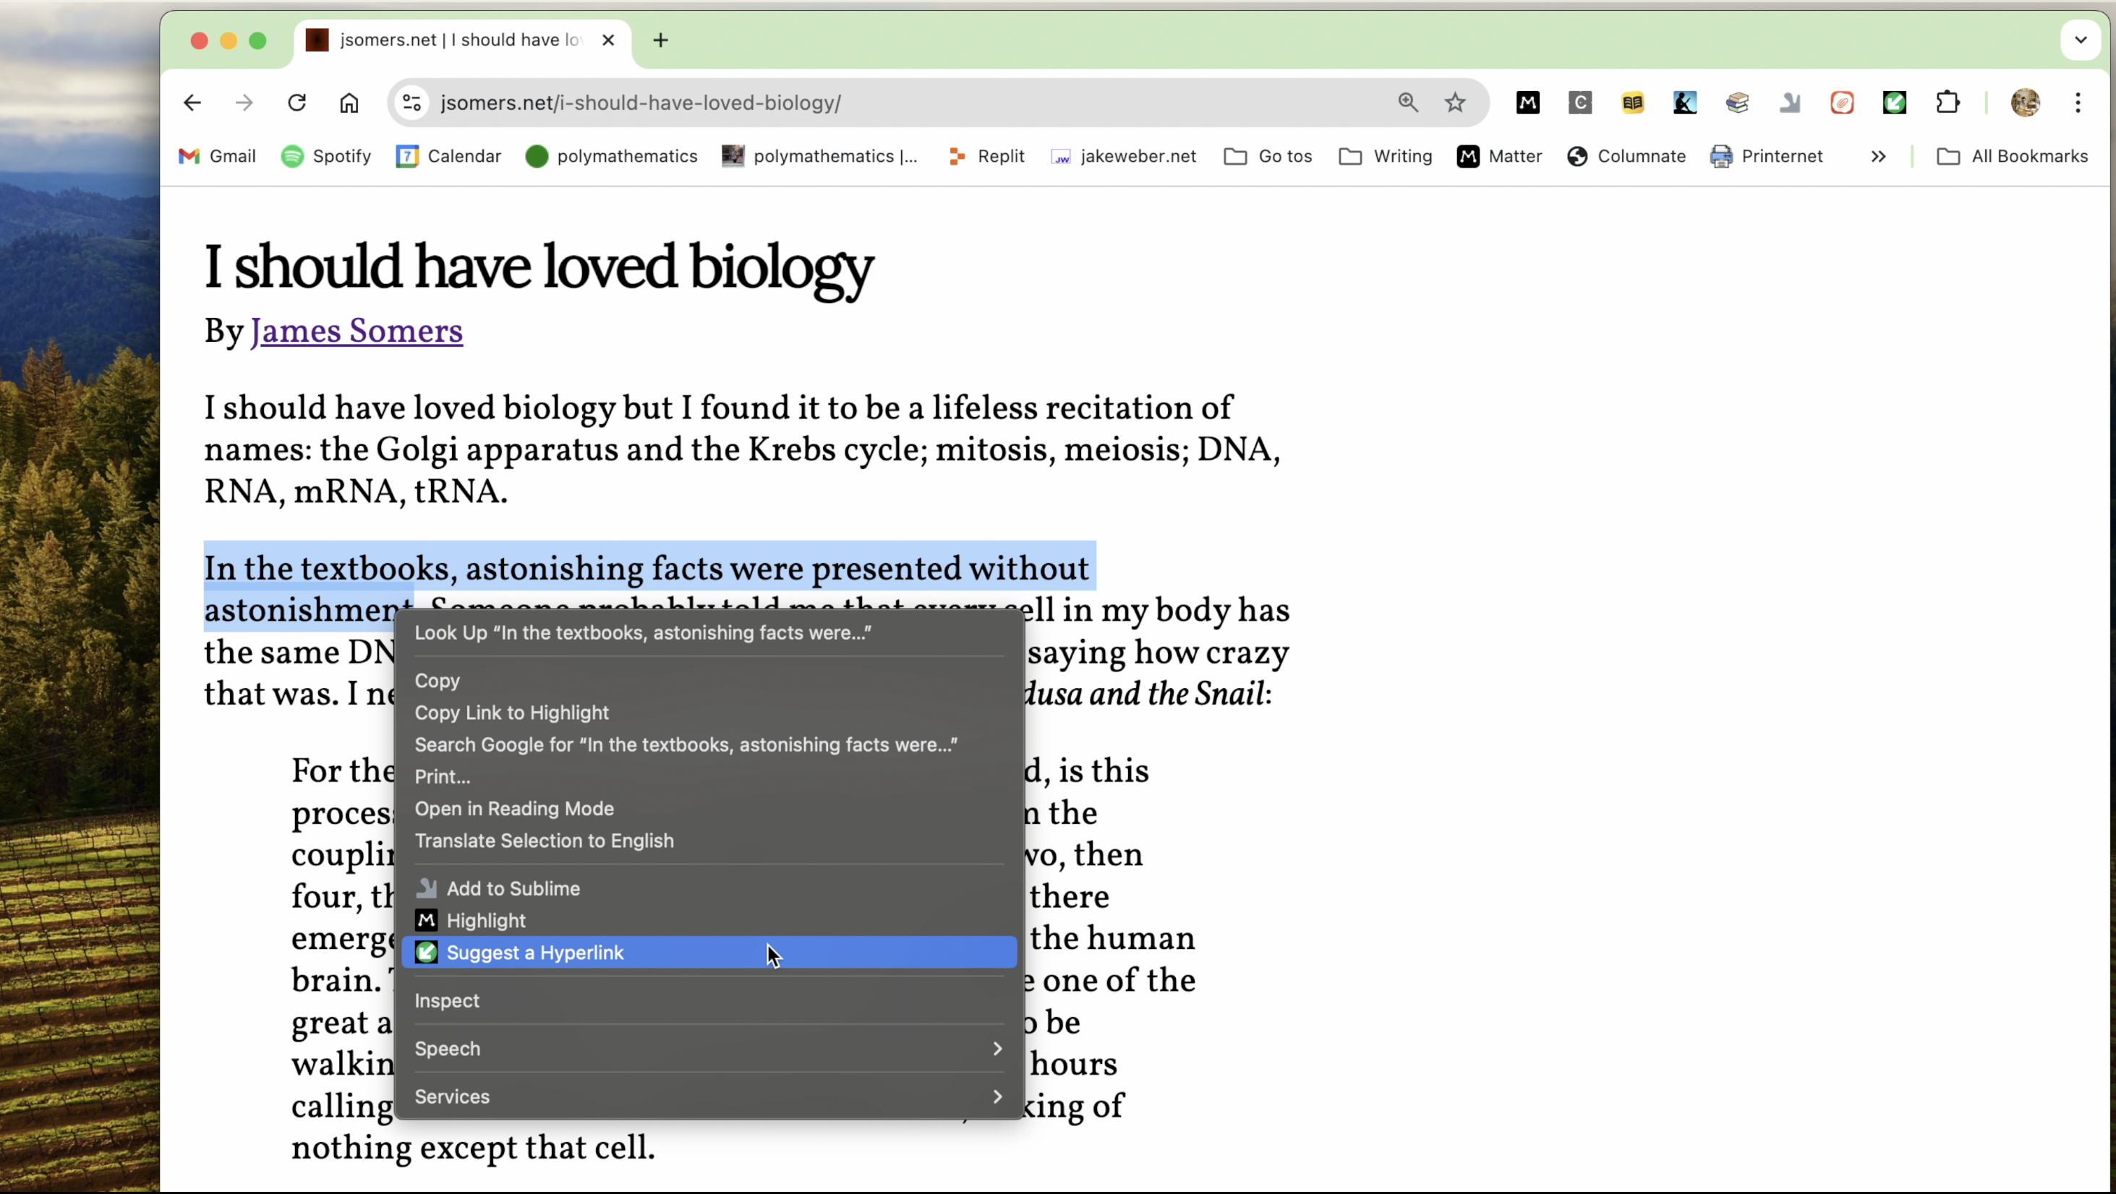
Task: Choose Copy Link to Highlight
Action: pos(709,713)
